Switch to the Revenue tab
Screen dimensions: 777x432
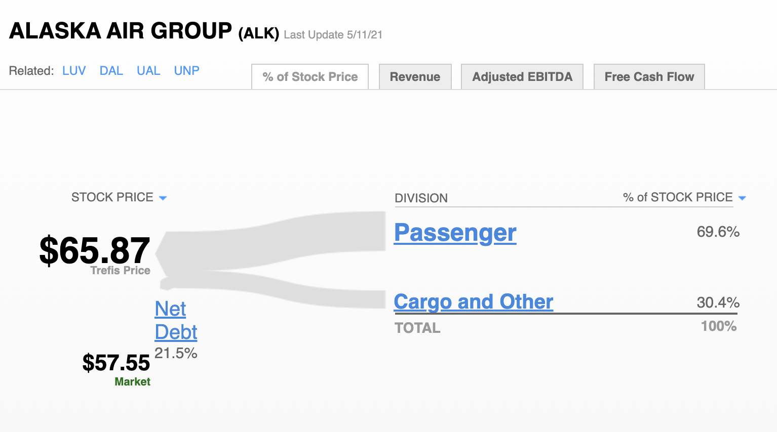415,76
